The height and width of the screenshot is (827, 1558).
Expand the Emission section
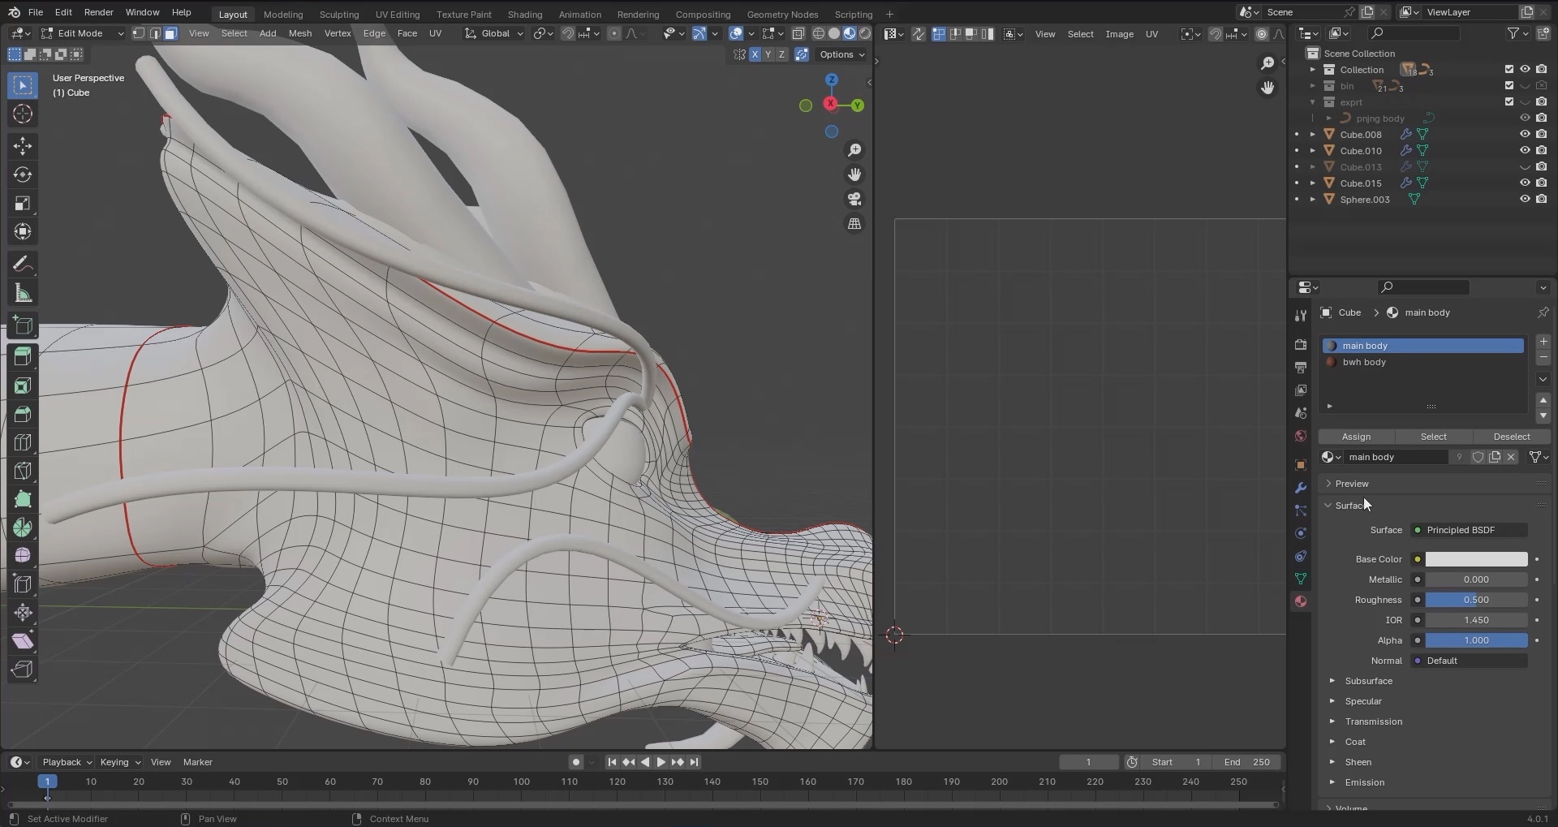click(x=1364, y=782)
